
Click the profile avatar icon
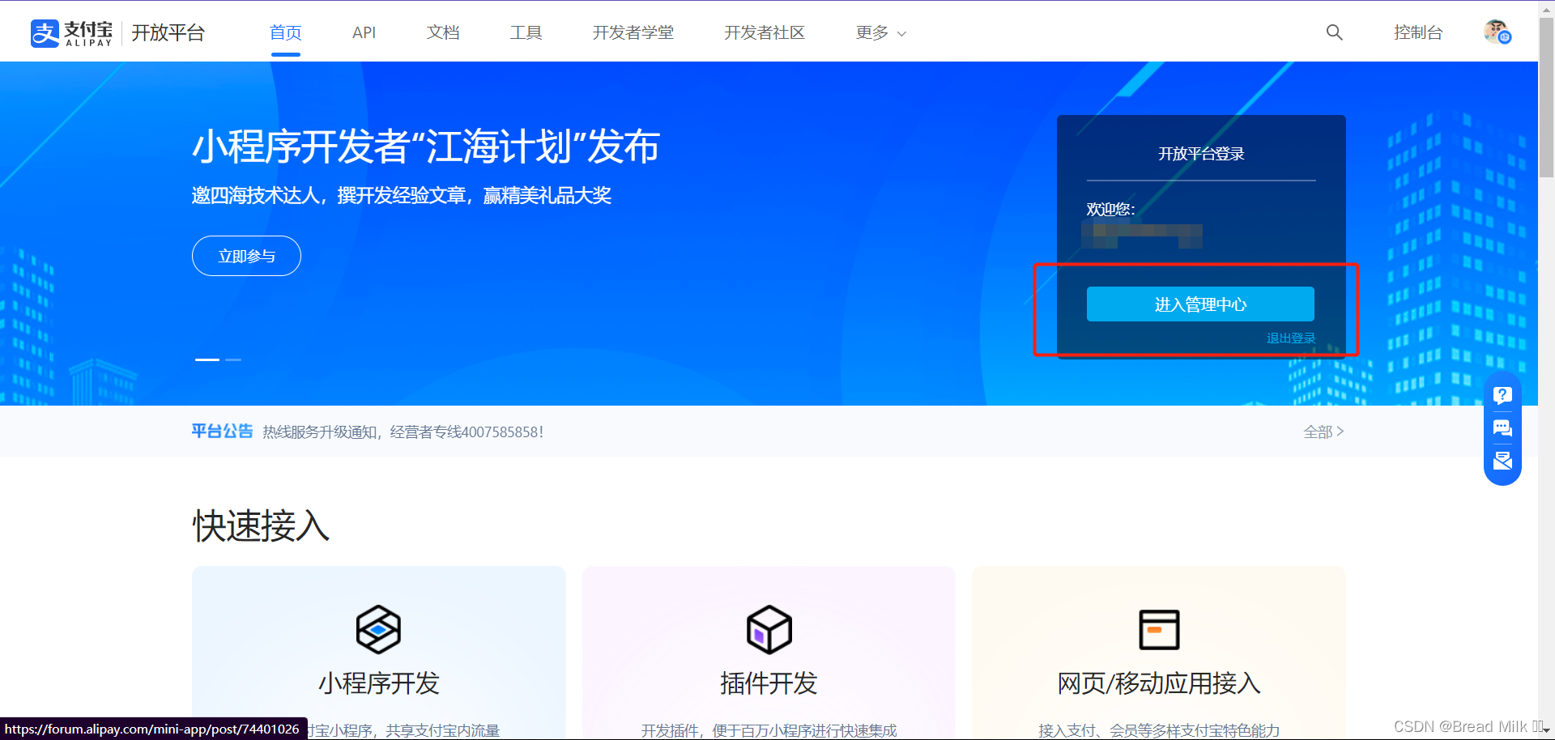coord(1496,32)
